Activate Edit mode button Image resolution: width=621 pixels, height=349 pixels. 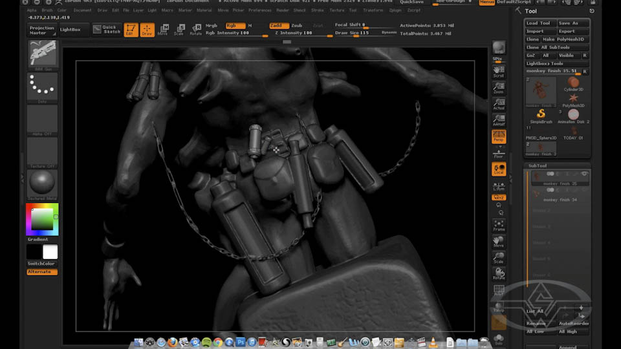[131, 30]
